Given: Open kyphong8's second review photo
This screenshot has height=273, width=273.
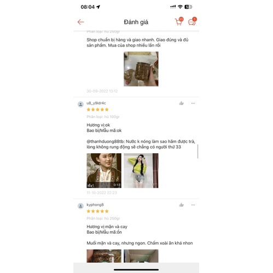Looking at the screenshot, I should [x=141, y=256].
